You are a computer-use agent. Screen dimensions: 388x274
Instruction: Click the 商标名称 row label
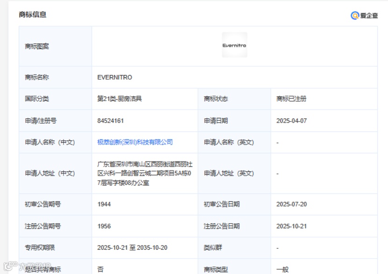pos(36,77)
